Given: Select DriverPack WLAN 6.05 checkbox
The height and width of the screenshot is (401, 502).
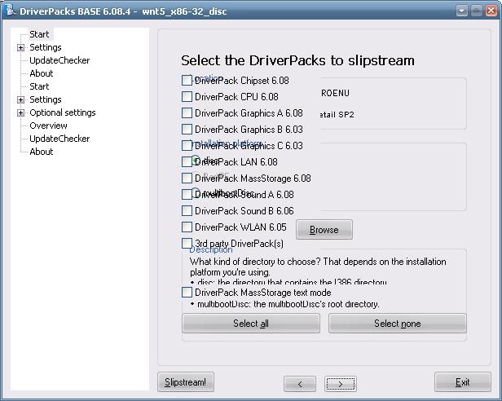Looking at the screenshot, I should 187,227.
